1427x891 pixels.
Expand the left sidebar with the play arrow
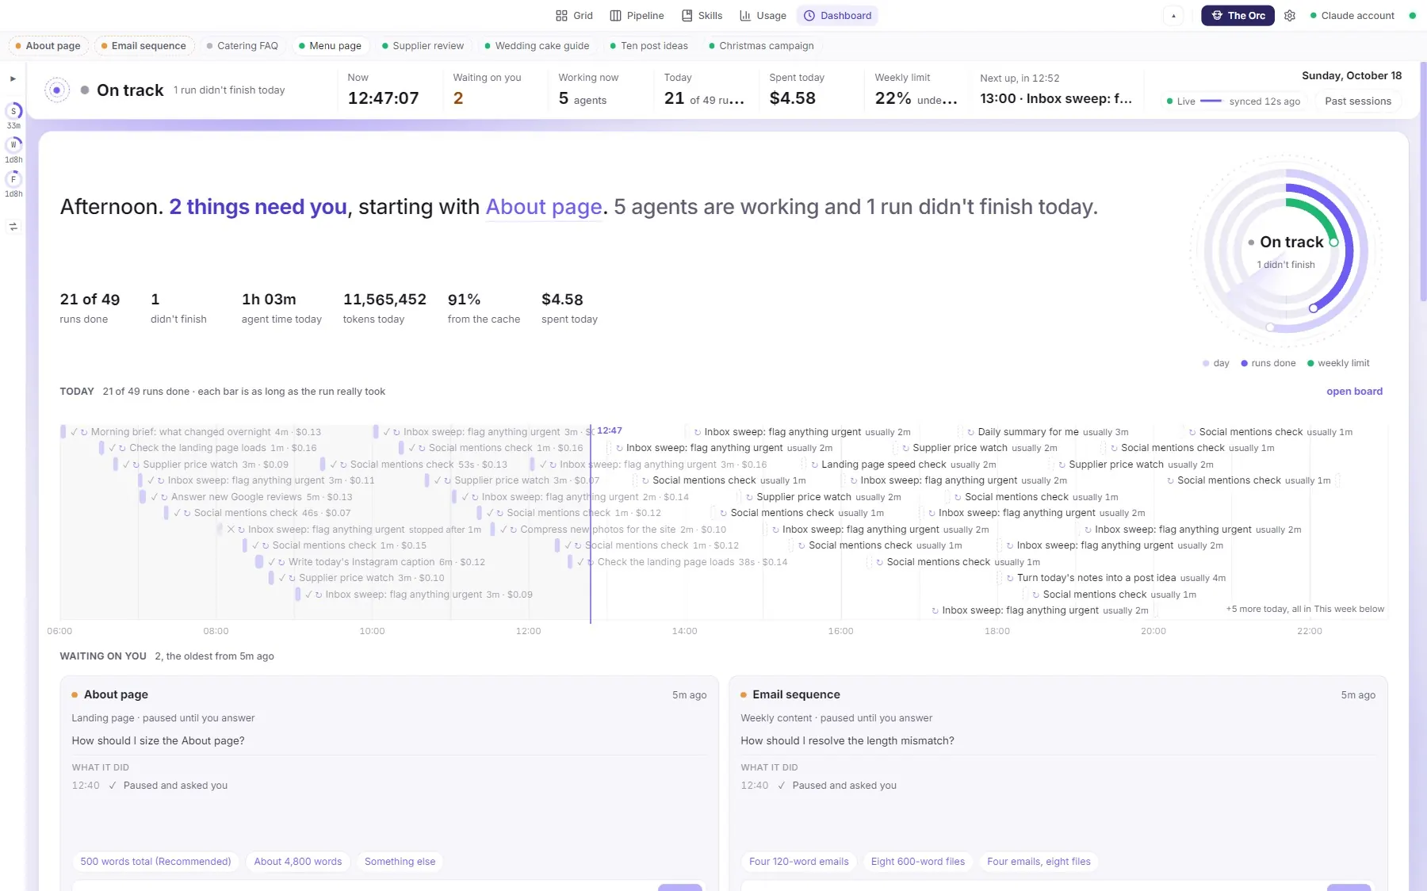tap(13, 78)
